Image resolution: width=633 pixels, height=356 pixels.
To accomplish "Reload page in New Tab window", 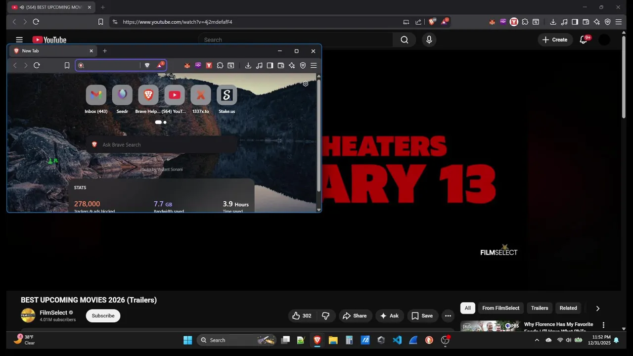I will coord(37,65).
